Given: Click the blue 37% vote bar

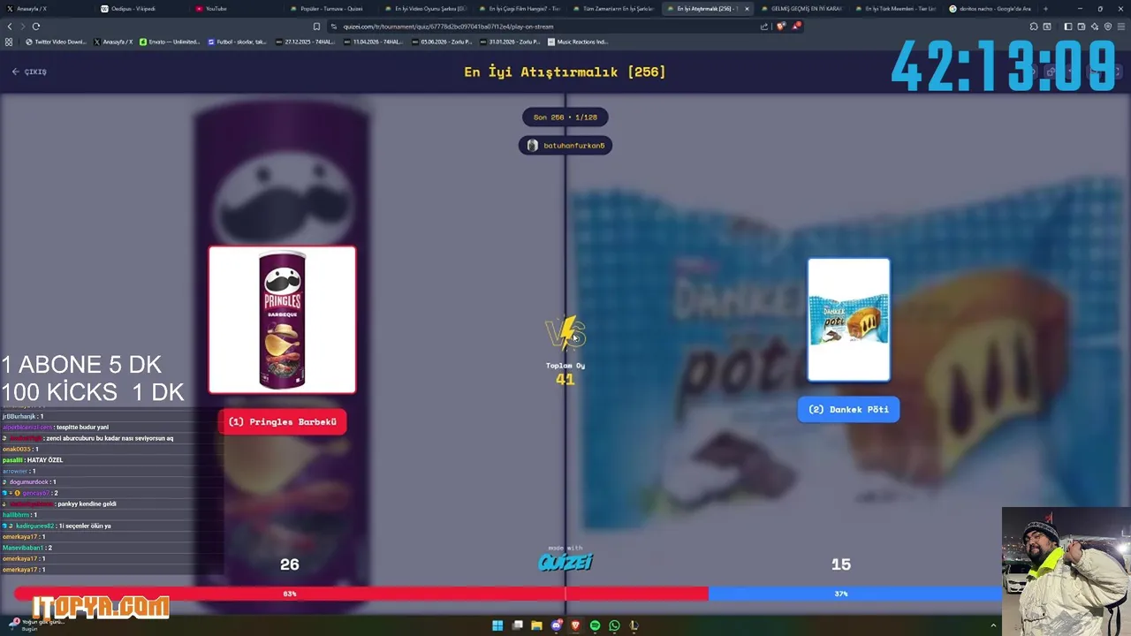Looking at the screenshot, I should coord(855,594).
